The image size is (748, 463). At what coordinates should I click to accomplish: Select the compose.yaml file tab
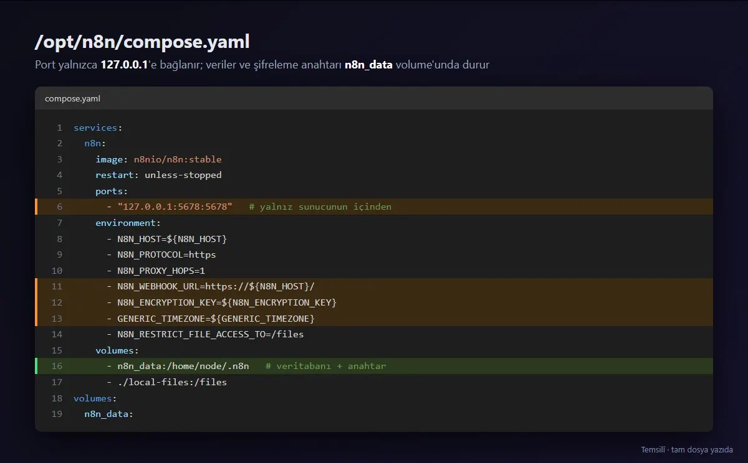72,98
